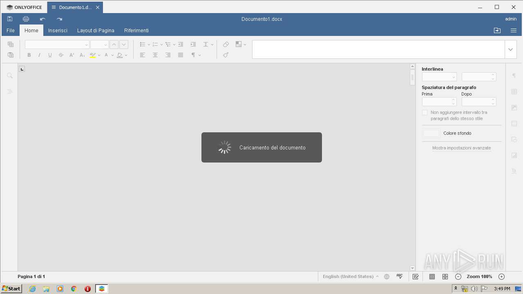523x294 pixels.
Task: Toggle Italic formatting
Action: point(40,55)
